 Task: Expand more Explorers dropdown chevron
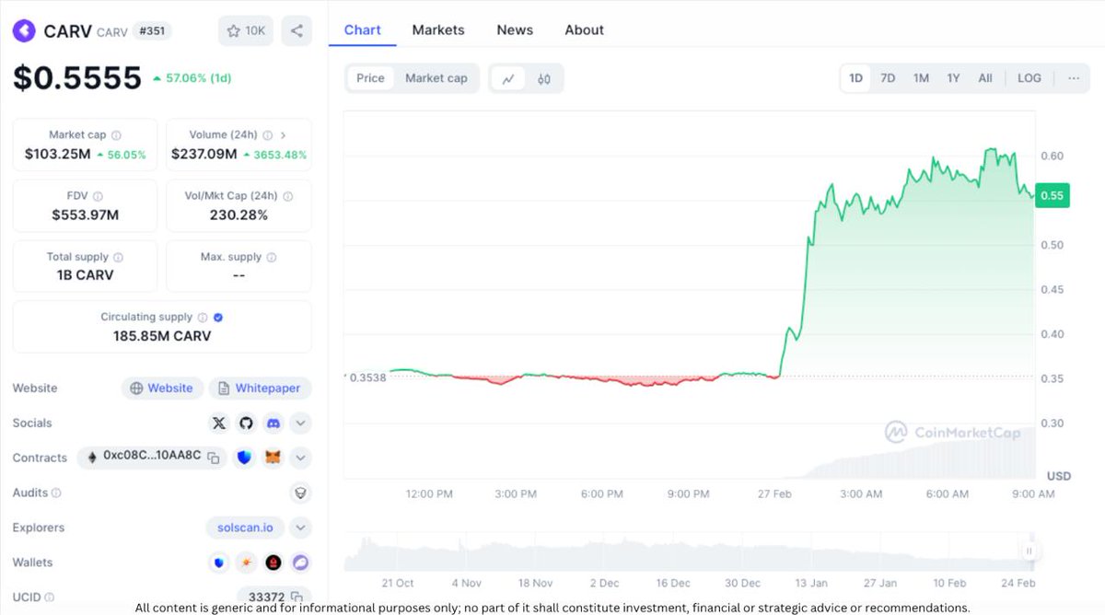[x=300, y=528]
